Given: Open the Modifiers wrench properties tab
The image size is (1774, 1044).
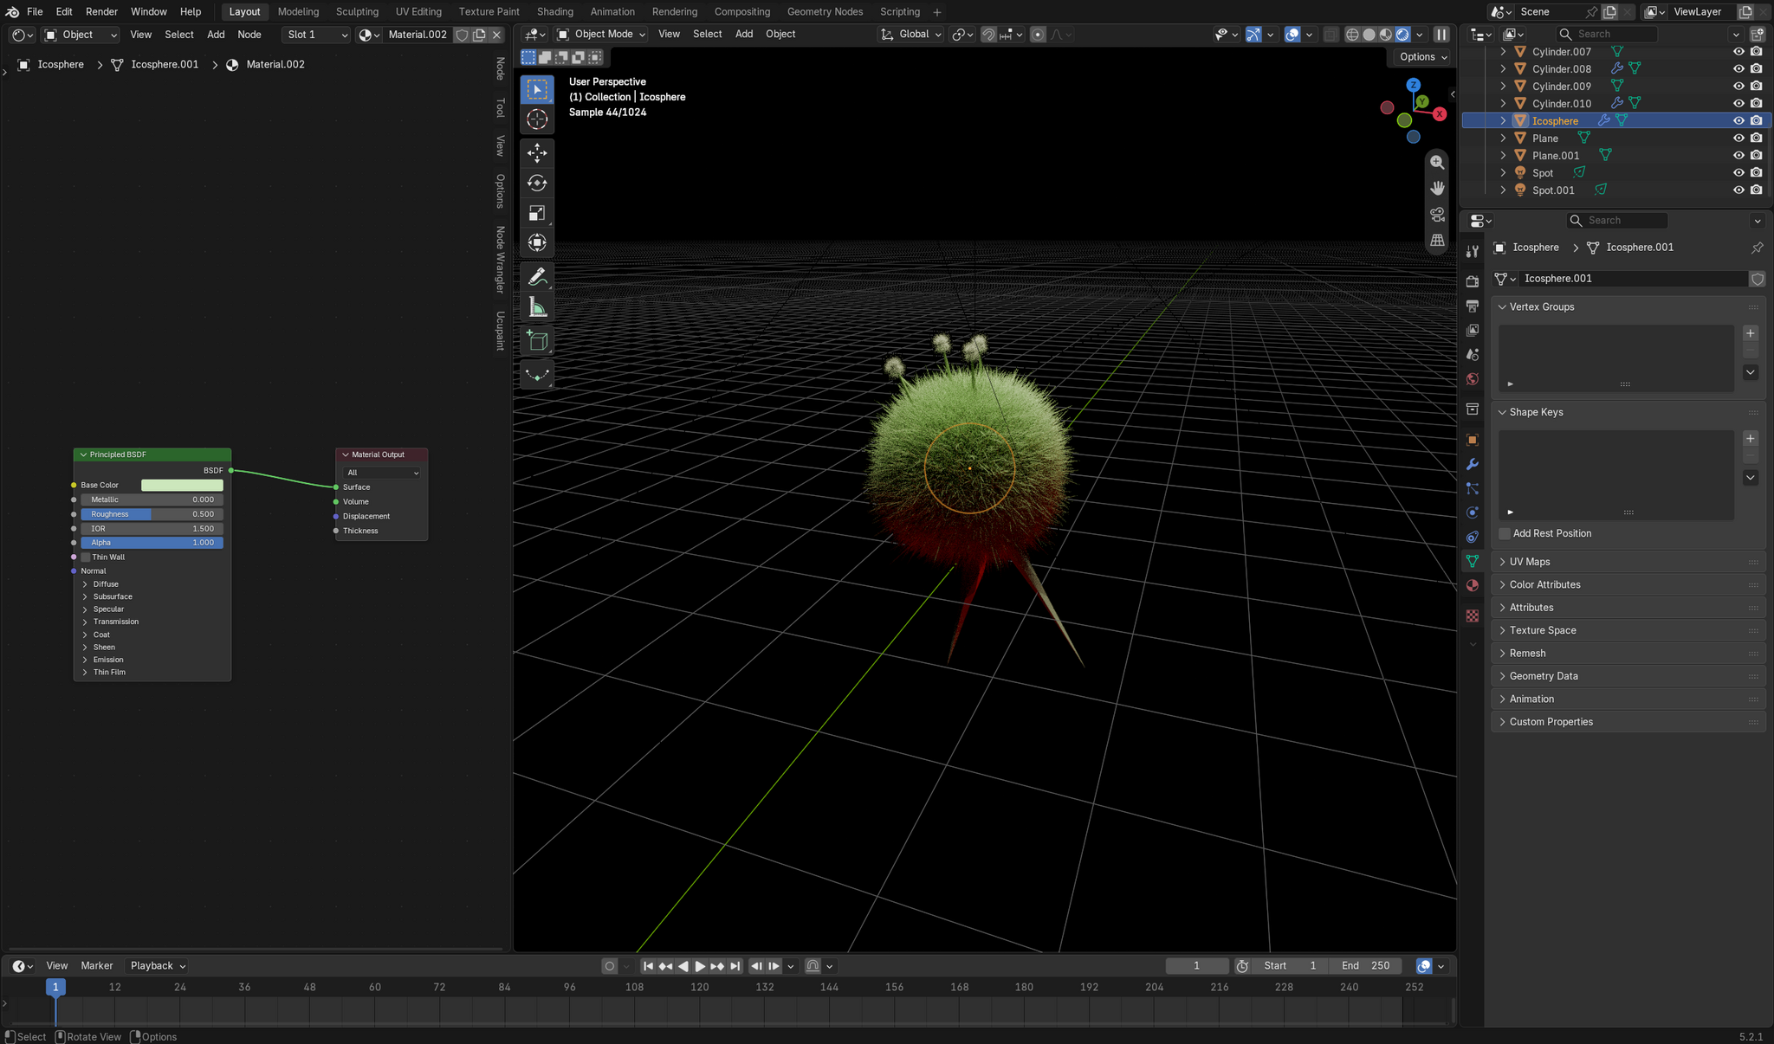Looking at the screenshot, I should coord(1472,464).
